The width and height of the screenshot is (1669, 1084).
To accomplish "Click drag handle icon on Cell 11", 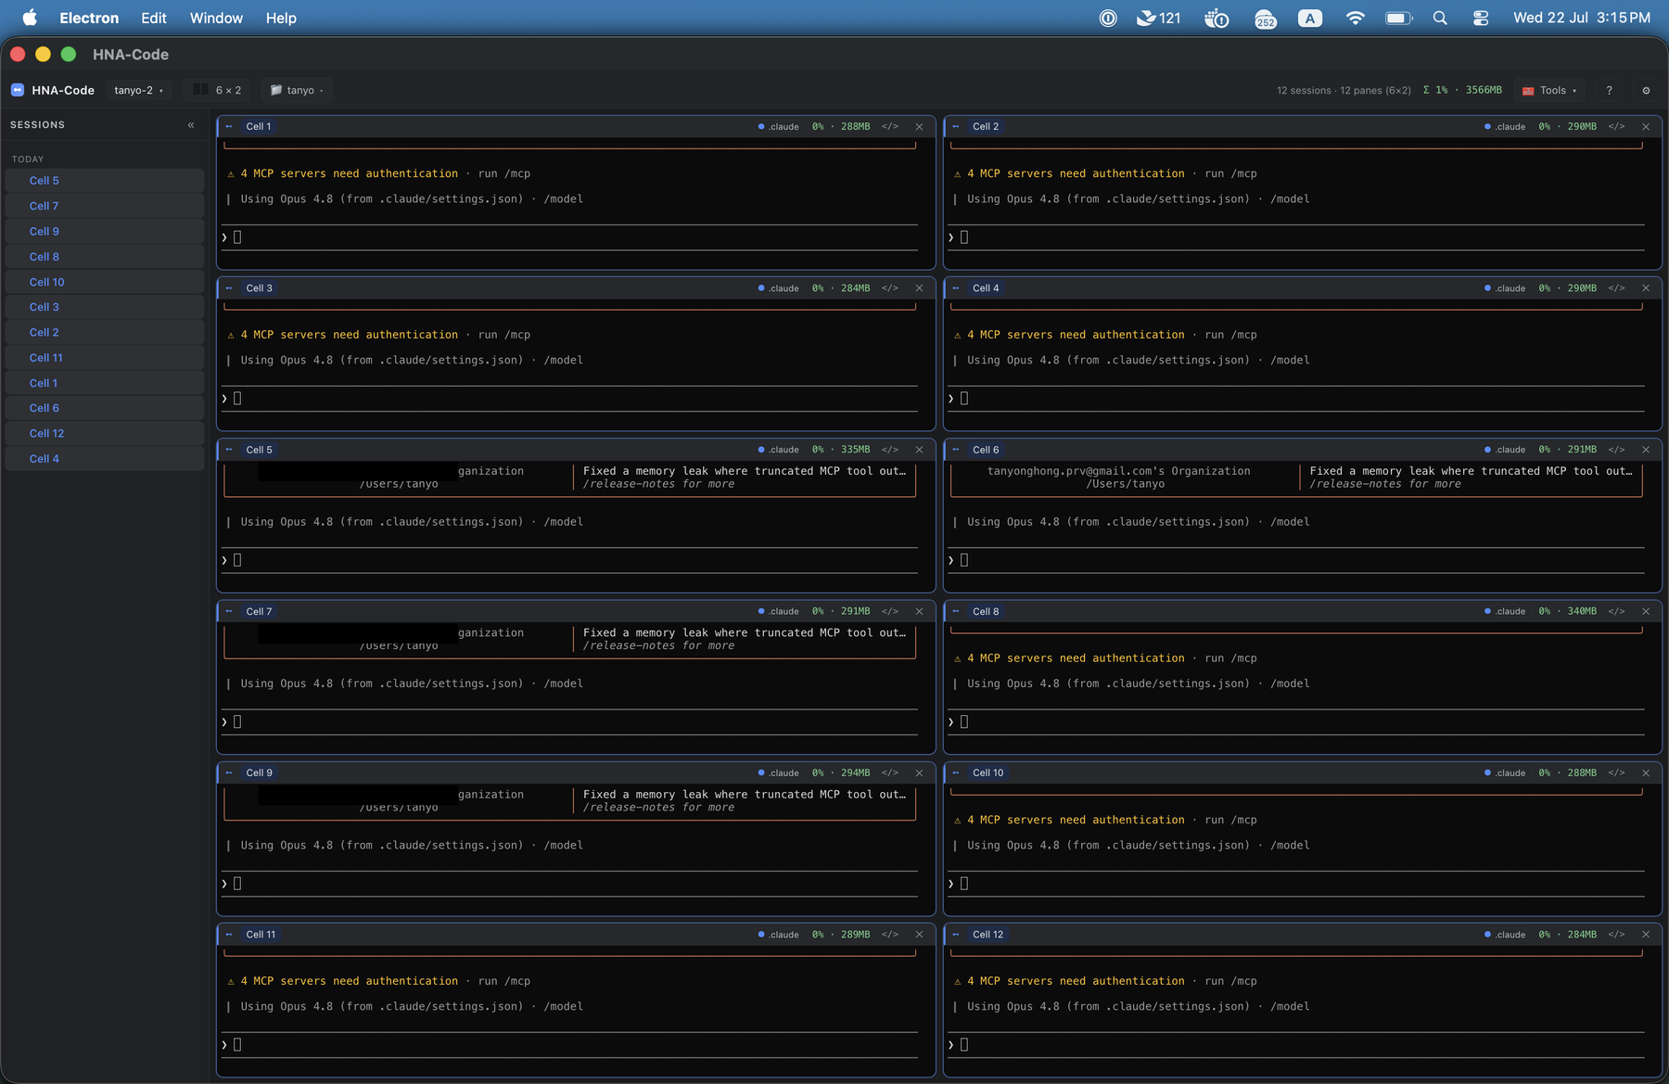I will tap(229, 935).
